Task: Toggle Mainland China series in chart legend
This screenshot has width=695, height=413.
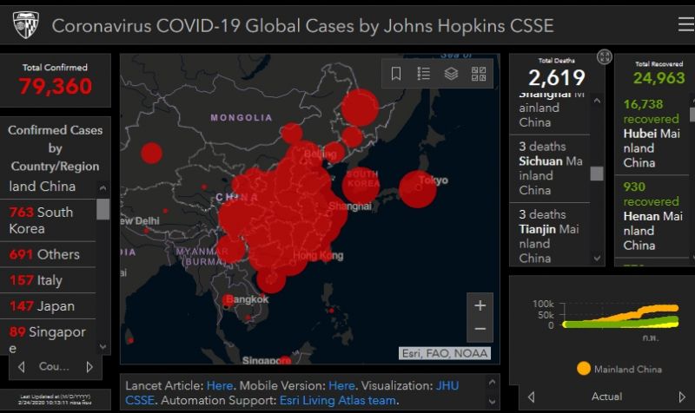Action: coord(619,369)
